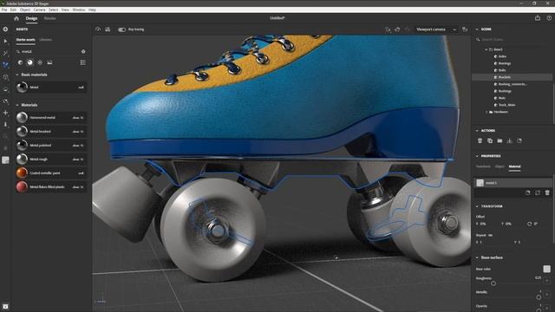
Task: Expand the Hardware folder in Scene
Action: coord(486,112)
